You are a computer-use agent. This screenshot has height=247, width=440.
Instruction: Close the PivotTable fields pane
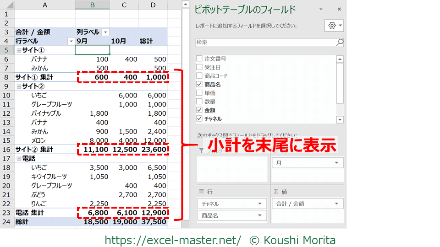(339, 9)
